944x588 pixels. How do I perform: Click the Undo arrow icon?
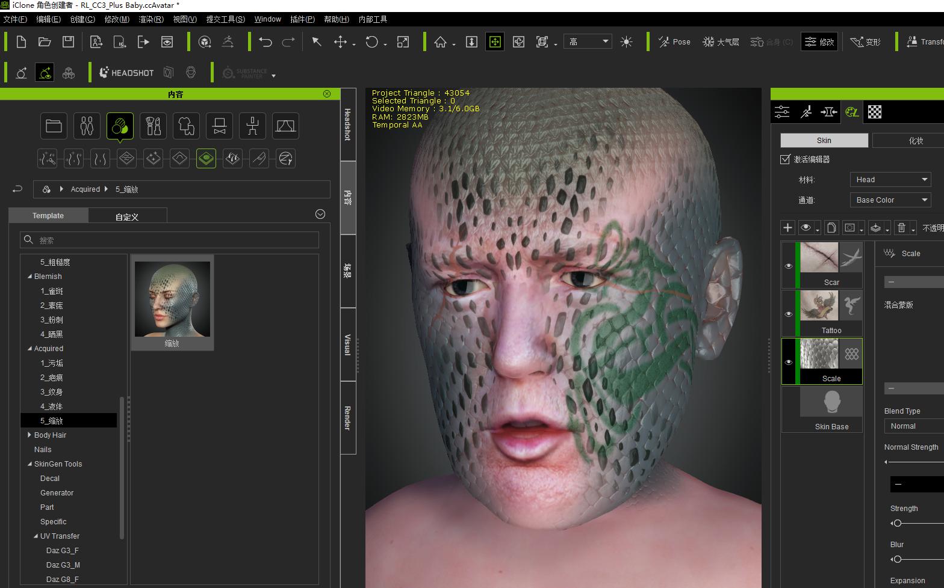(x=265, y=41)
